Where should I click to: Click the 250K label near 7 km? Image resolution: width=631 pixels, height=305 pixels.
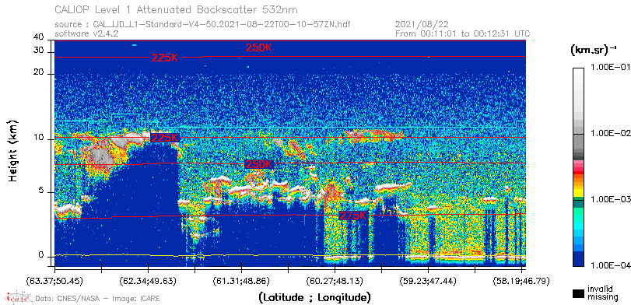[258, 164]
